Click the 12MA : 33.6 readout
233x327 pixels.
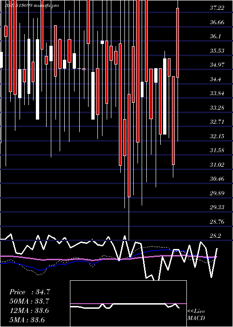29,311
